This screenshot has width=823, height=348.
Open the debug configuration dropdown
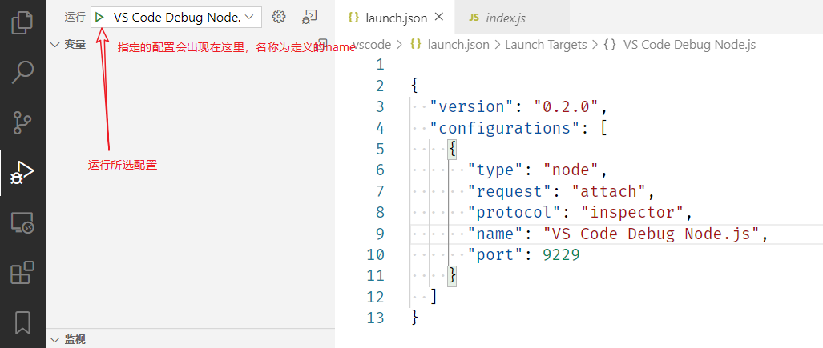point(184,18)
